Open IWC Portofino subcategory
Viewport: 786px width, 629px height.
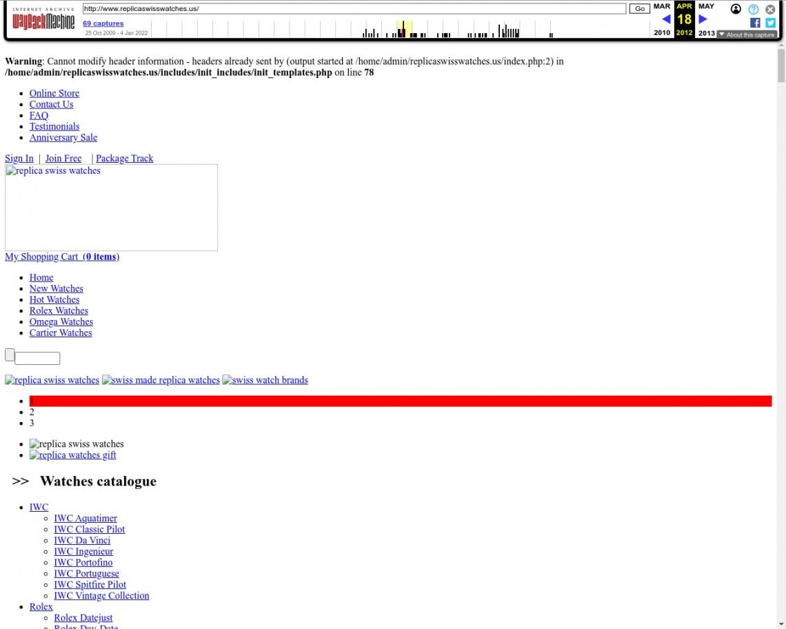click(x=83, y=563)
